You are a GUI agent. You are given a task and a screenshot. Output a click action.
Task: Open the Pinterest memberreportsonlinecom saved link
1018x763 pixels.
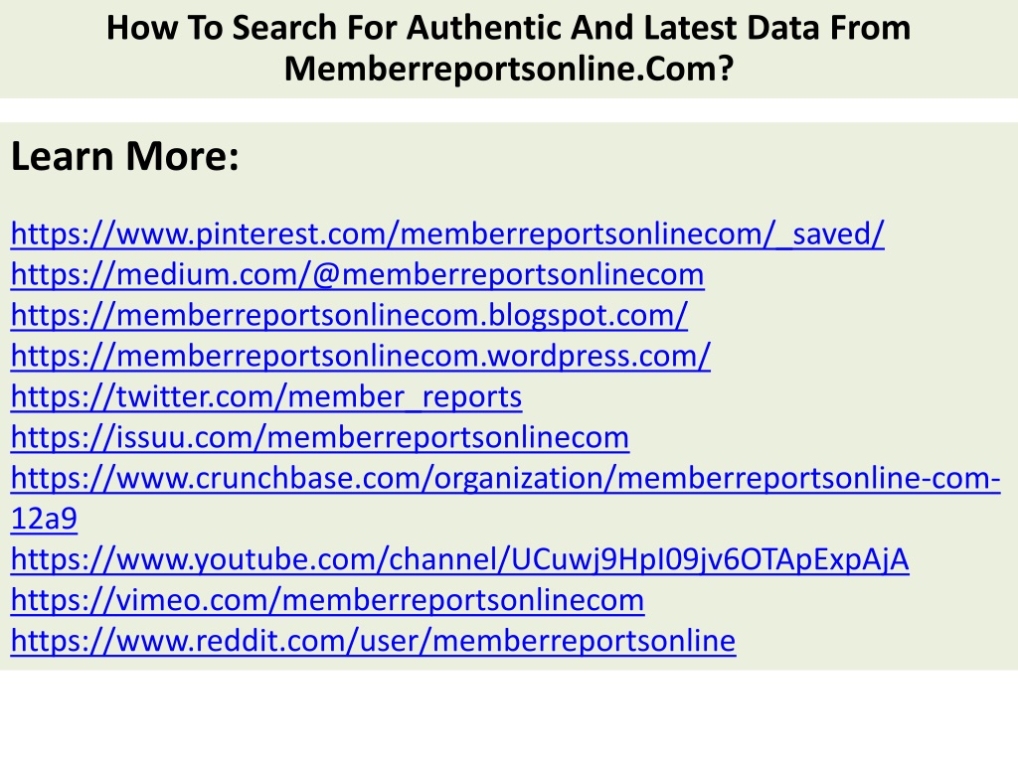coord(447,233)
